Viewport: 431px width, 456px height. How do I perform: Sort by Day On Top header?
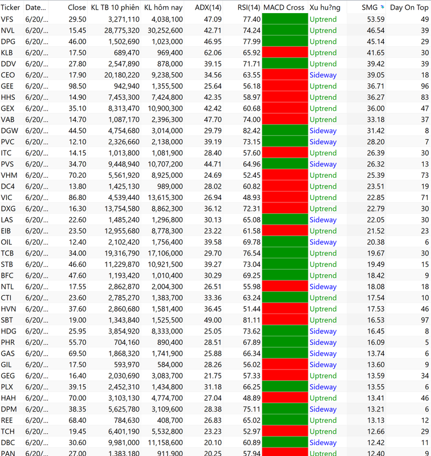[x=409, y=7]
